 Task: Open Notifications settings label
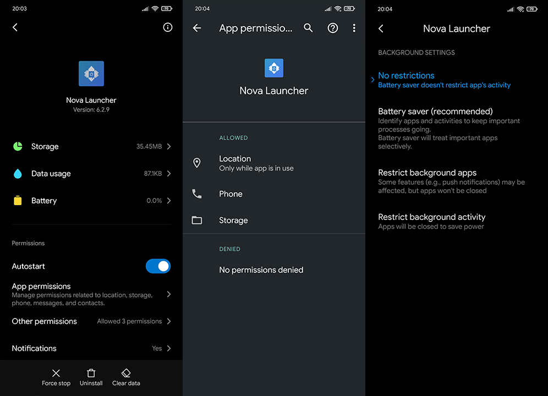[x=34, y=349]
